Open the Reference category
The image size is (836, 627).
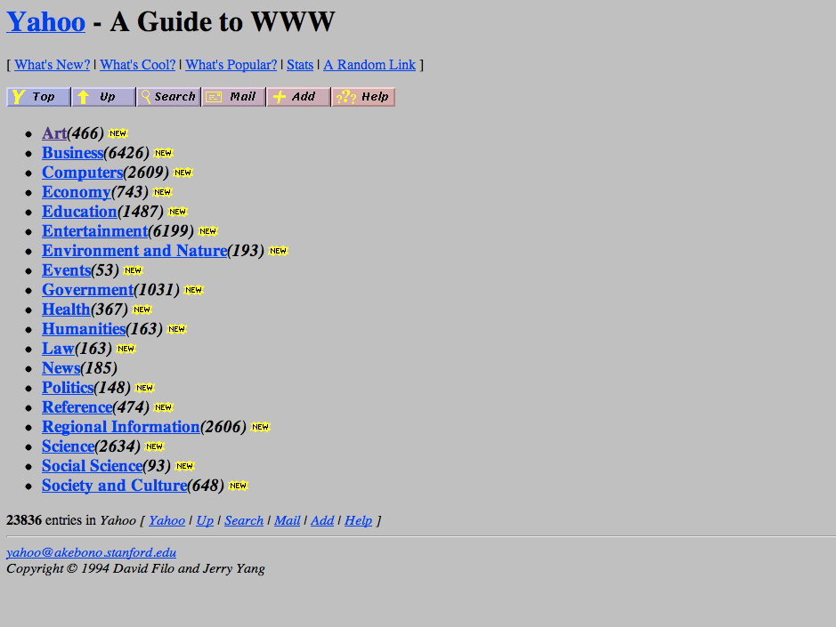(77, 407)
